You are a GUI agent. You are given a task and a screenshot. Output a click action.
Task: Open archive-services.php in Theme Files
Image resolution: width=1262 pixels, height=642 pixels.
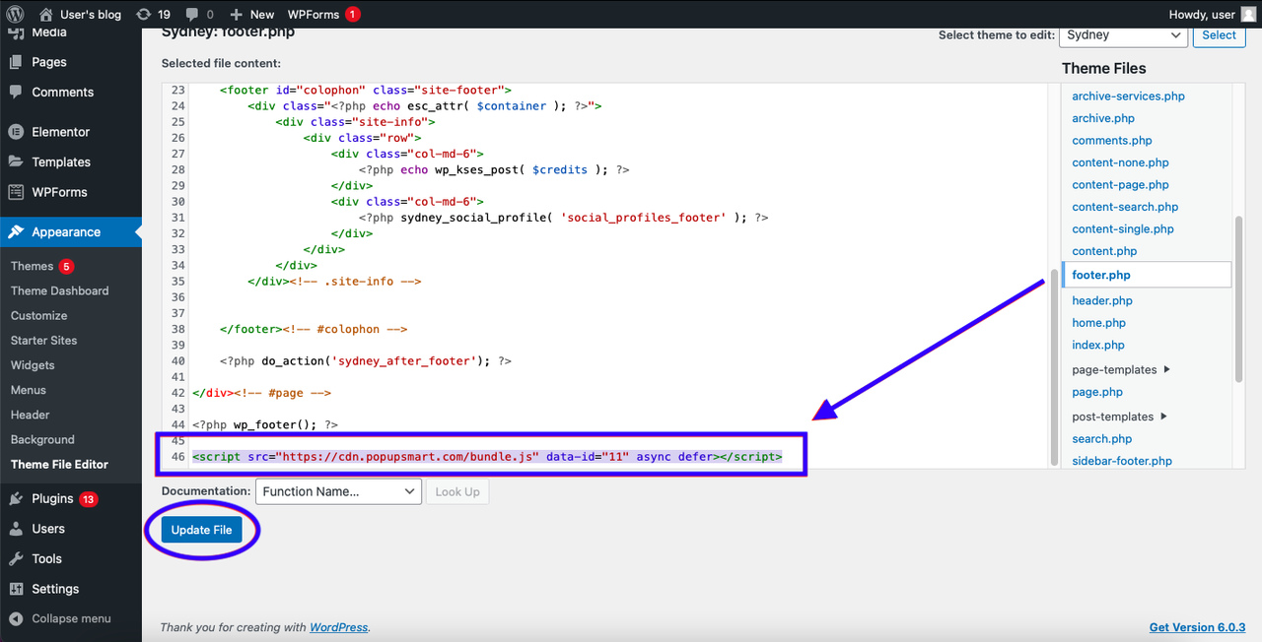[1128, 96]
